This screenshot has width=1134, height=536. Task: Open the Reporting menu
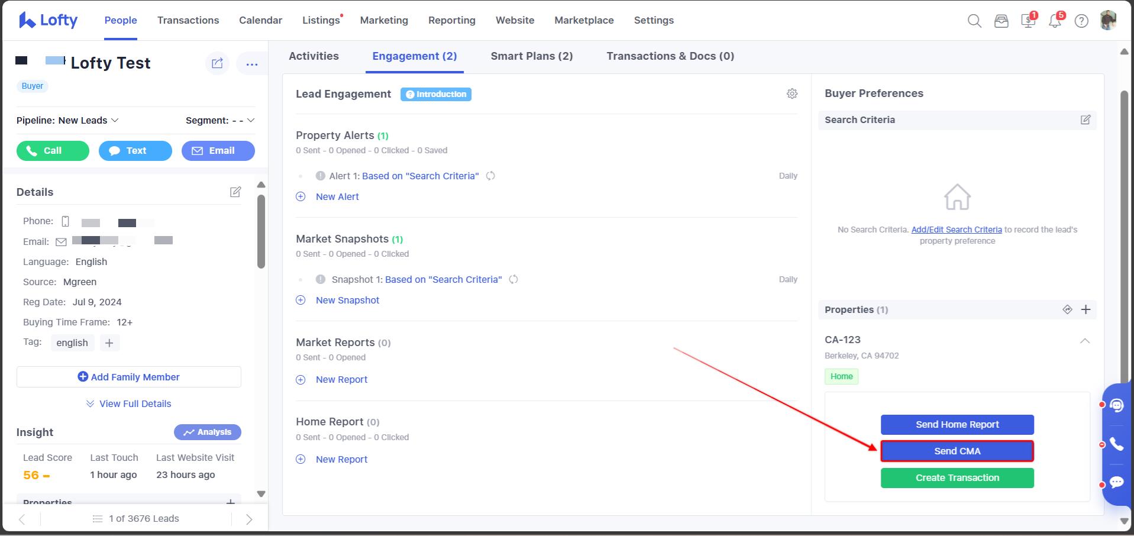452,20
